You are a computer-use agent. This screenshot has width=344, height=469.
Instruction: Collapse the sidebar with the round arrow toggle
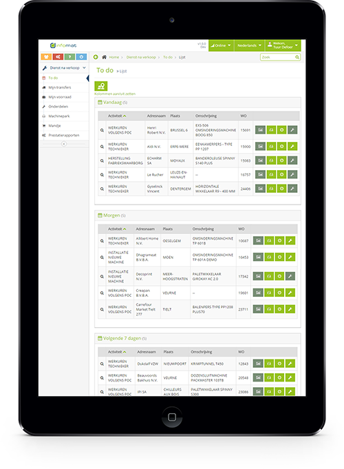coord(64,144)
